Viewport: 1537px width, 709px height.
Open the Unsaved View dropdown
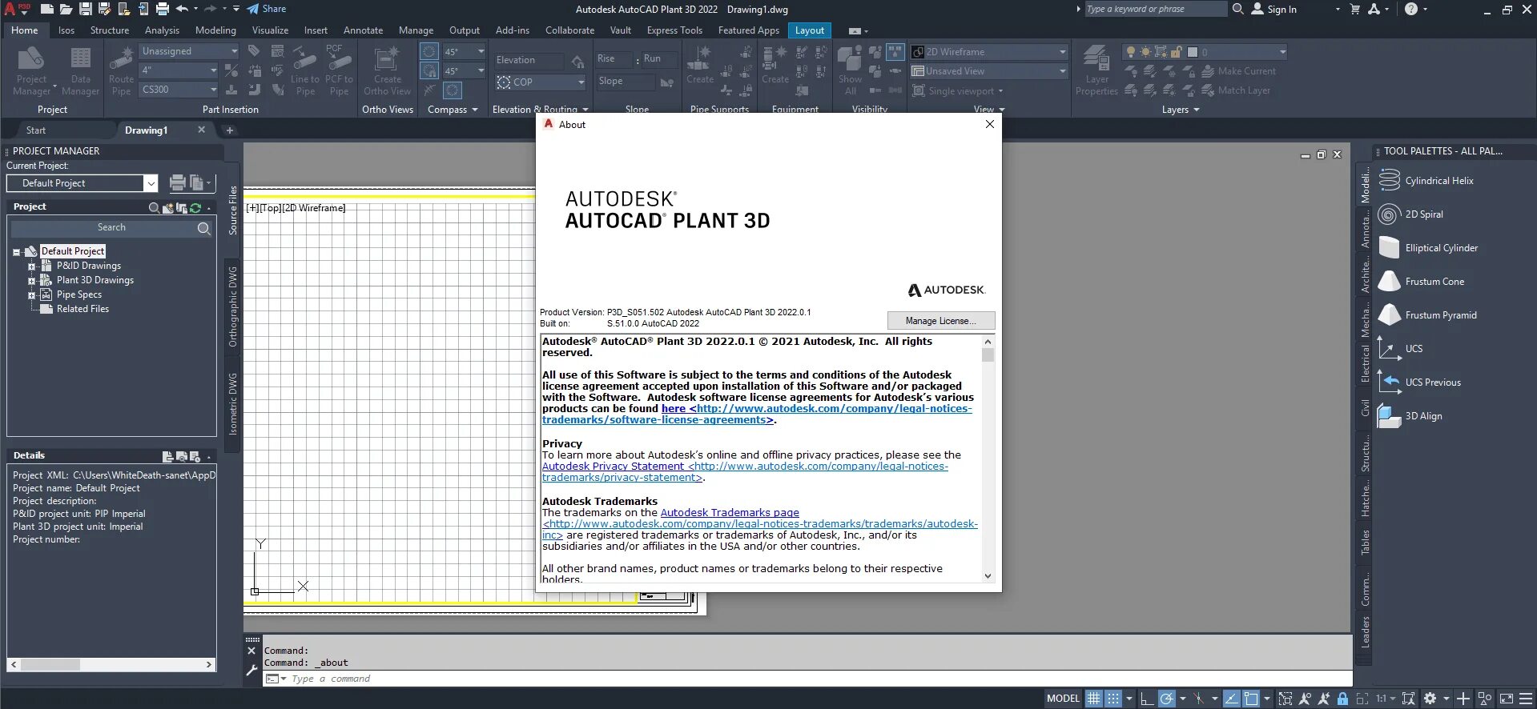[x=989, y=71]
